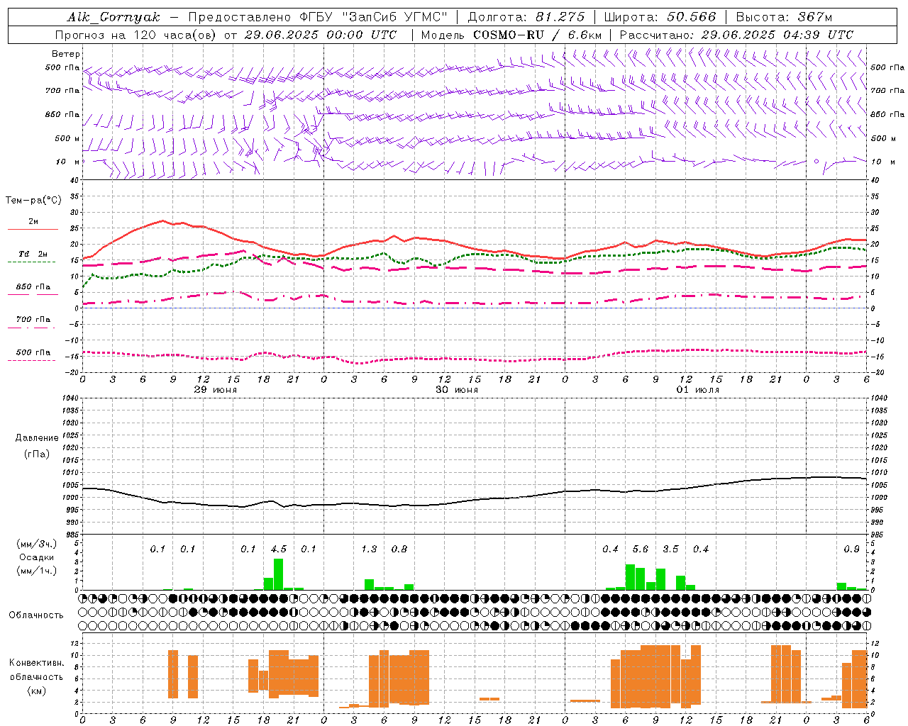The image size is (908, 726).
Task: Select the 29 июня date label
Action: click(216, 390)
